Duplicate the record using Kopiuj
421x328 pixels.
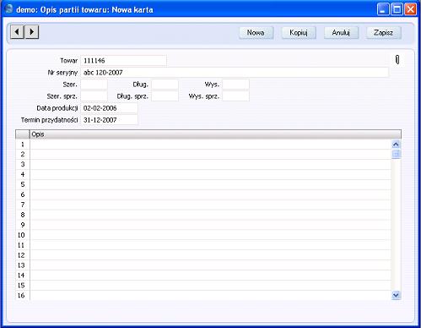click(x=299, y=33)
